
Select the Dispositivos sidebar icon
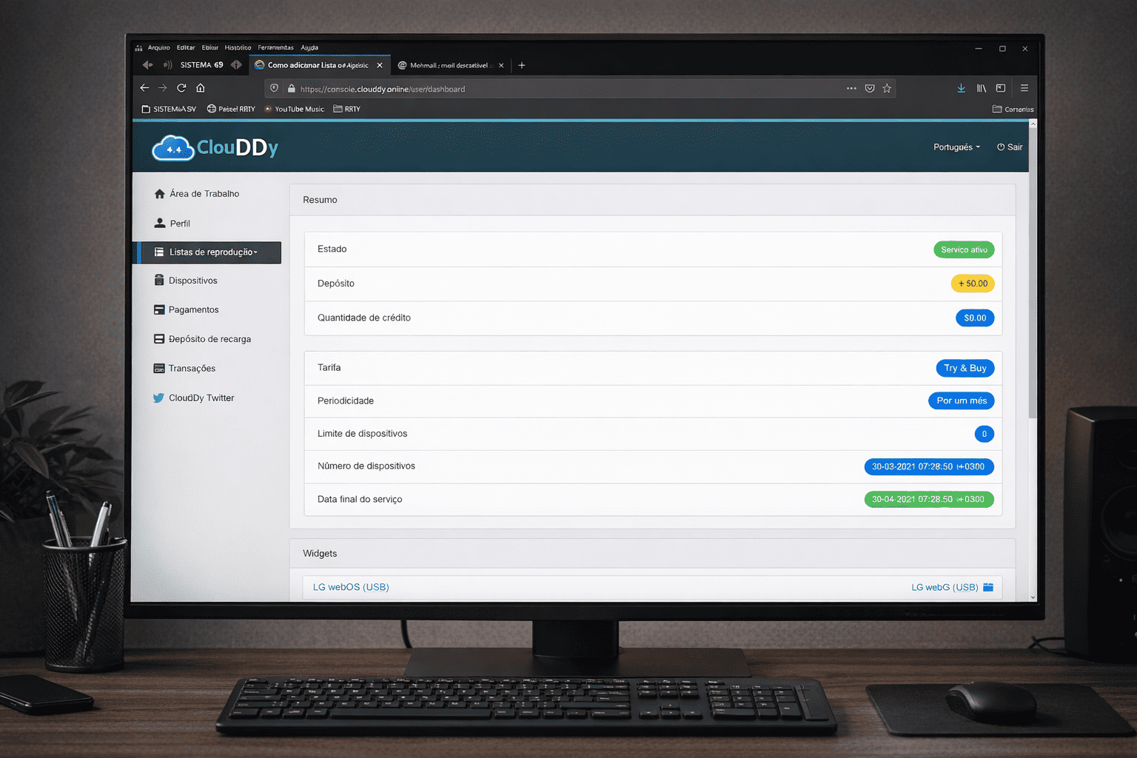click(160, 280)
